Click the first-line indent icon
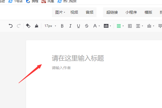The height and width of the screenshot is (108, 162). point(130,26)
